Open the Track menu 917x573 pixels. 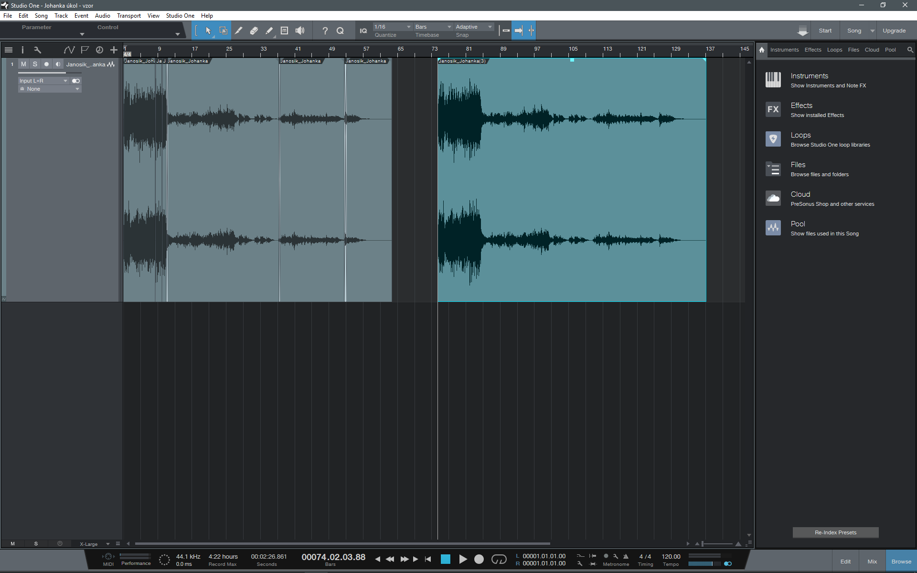(61, 16)
